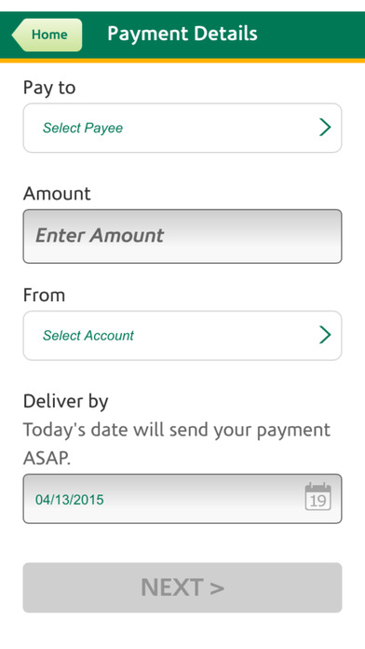Tap the arrow-shaped Home back button
The height and width of the screenshot is (649, 365).
coord(47,35)
